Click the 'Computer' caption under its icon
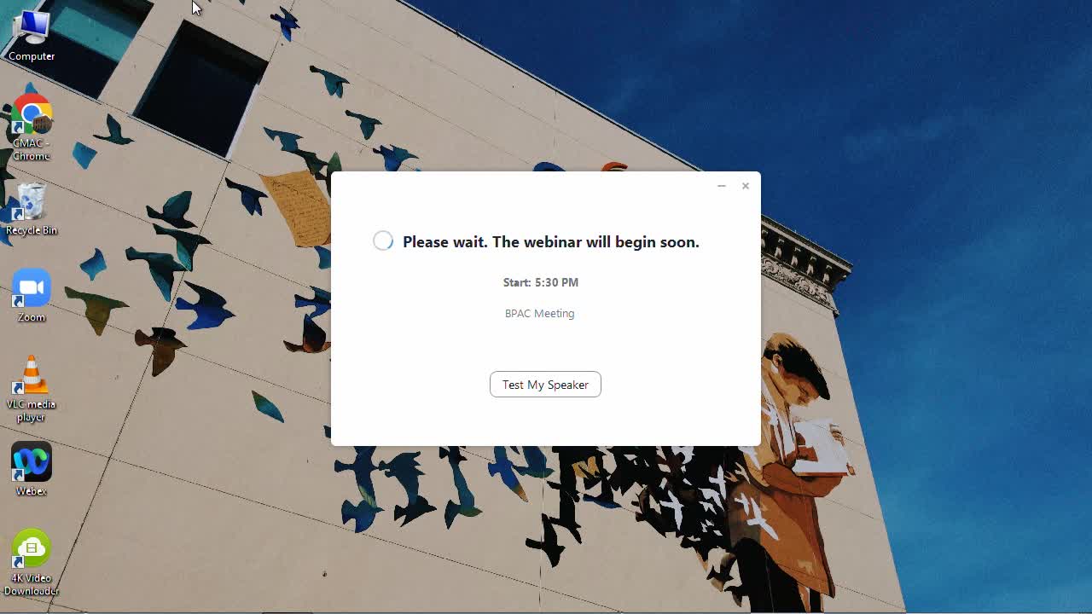 coord(32,56)
